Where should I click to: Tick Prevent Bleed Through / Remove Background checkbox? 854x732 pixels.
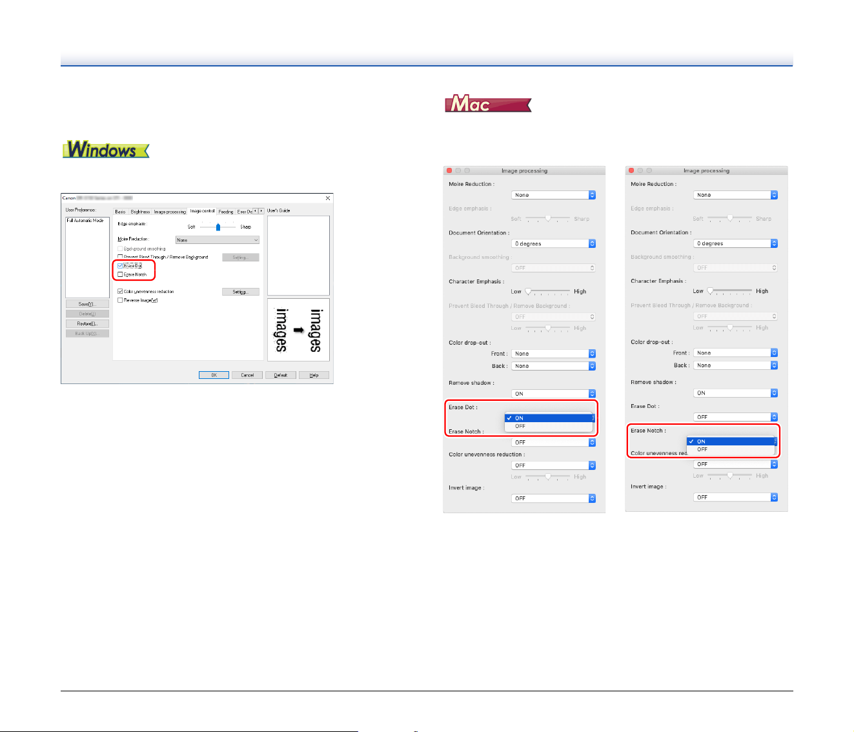[x=120, y=257]
